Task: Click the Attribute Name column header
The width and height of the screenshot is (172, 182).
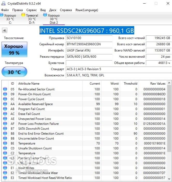Action: click(x=50, y=84)
